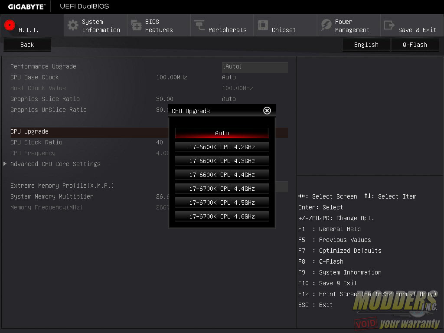444x333 pixels.
Task: Click the English language button
Action: pos(366,45)
